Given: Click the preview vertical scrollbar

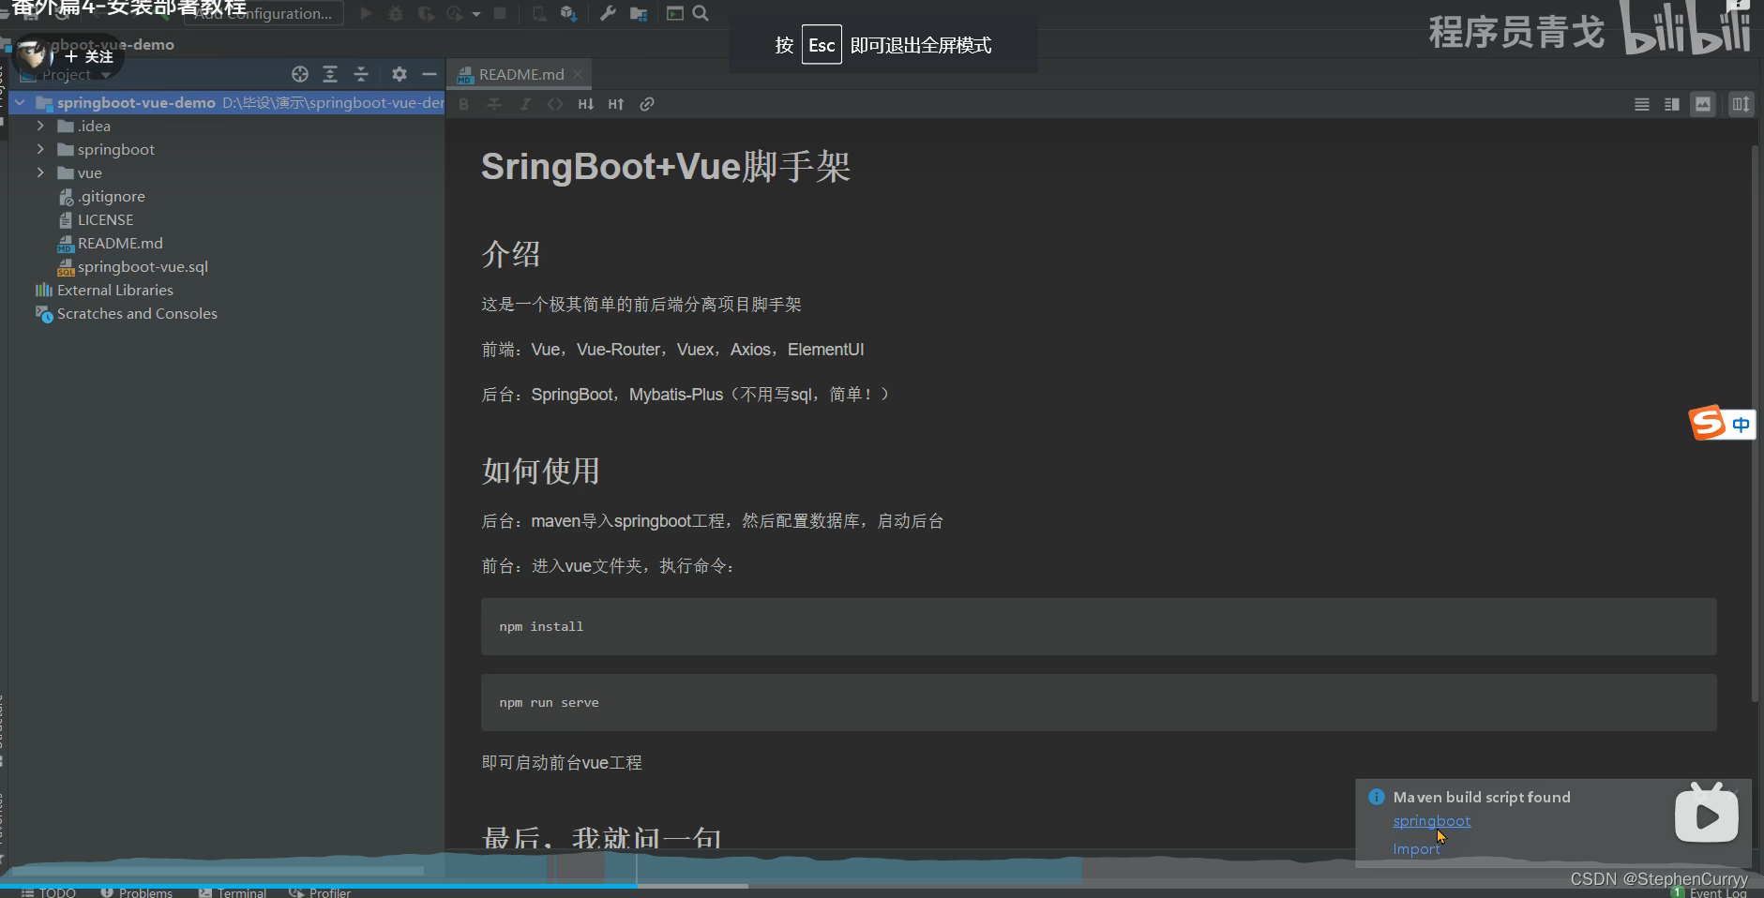Looking at the screenshot, I should coord(1756,422).
